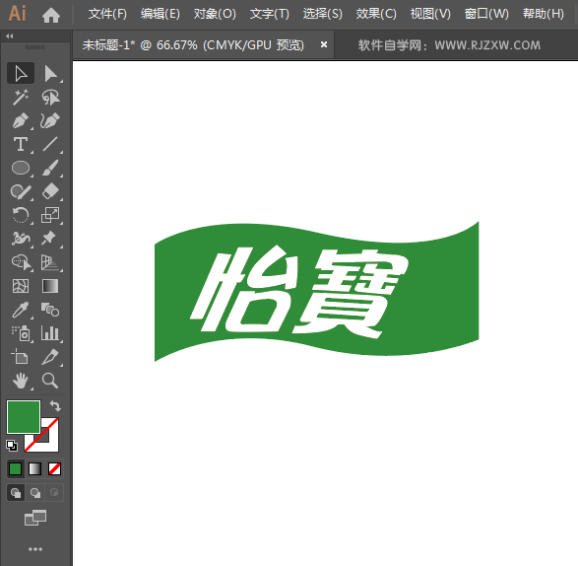Viewport: 578px width, 566px height.
Task: Select the Gradient tool
Action: (x=50, y=286)
